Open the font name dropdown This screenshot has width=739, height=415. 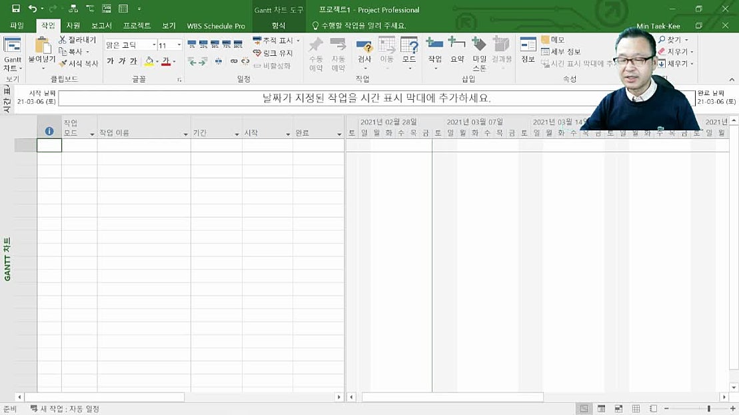[153, 45]
